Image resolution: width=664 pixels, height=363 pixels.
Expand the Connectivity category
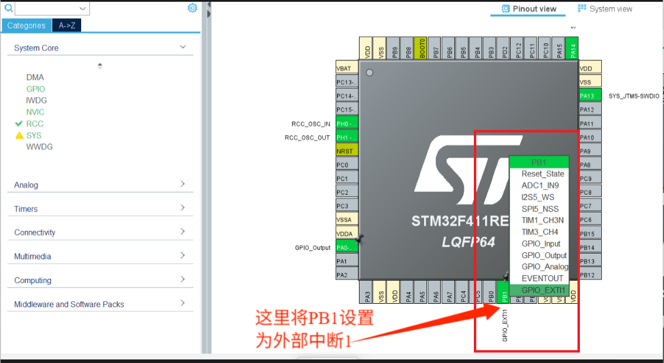pyautogui.click(x=100, y=232)
